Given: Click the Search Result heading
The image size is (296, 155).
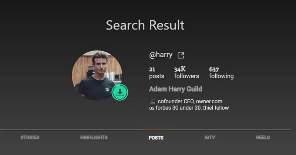Looking at the screenshot, I should pyautogui.click(x=145, y=25).
